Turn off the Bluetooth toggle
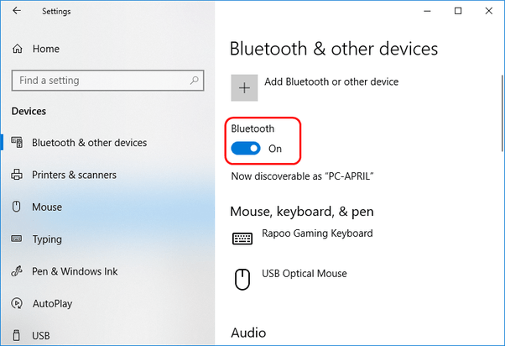The height and width of the screenshot is (346, 505). (x=247, y=149)
